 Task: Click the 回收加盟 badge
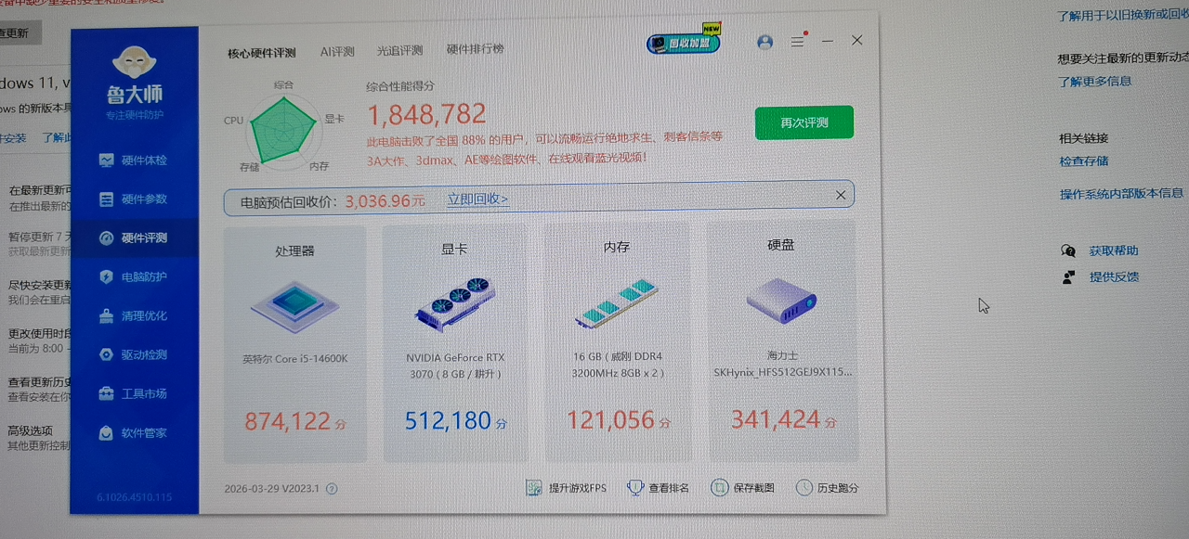[x=684, y=43]
